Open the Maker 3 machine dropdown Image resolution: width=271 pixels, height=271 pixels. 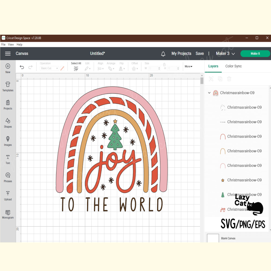click(225, 54)
